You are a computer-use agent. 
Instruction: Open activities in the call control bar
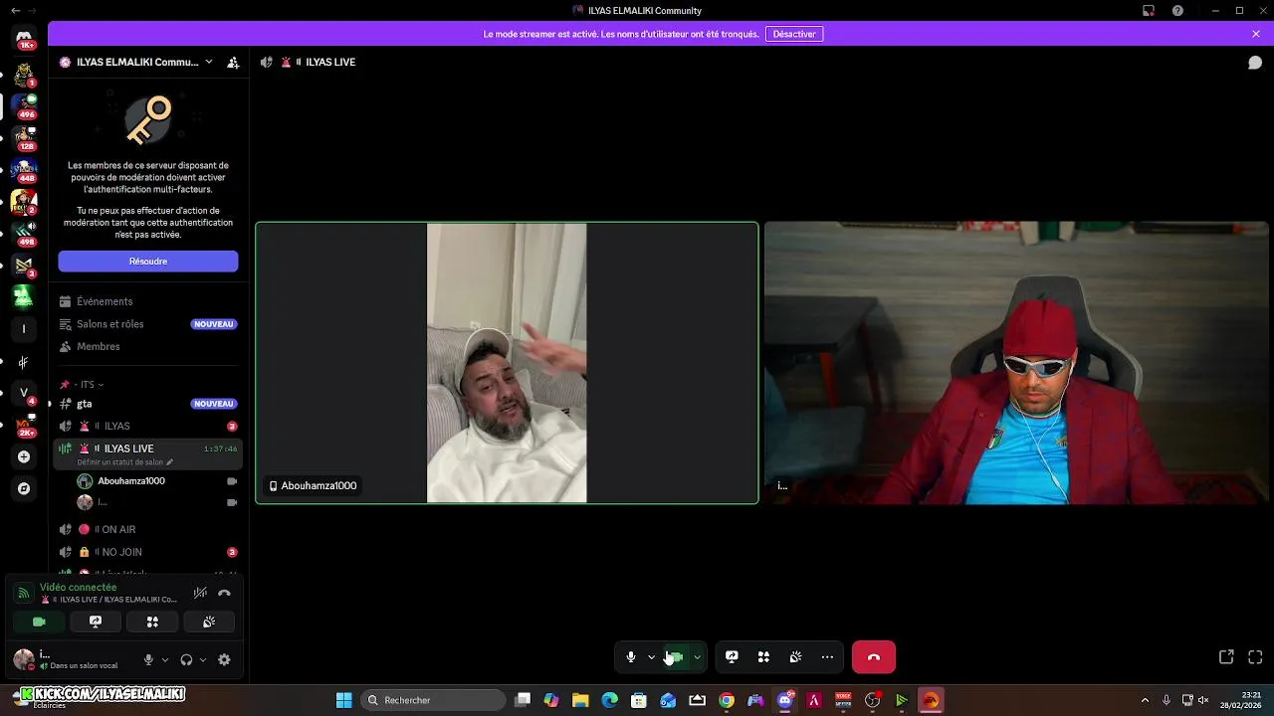pyautogui.click(x=763, y=656)
